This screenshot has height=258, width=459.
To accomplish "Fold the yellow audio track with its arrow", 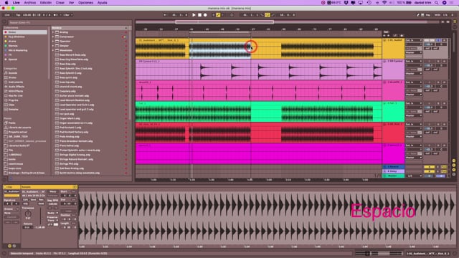I will pos(384,40).
